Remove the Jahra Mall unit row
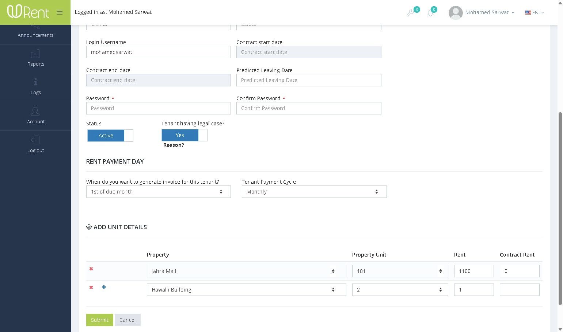The height and width of the screenshot is (332, 563). (x=91, y=269)
